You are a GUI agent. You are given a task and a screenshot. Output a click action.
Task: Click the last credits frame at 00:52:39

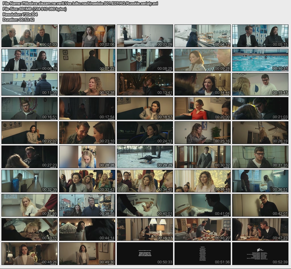pyautogui.click(x=260, y=254)
